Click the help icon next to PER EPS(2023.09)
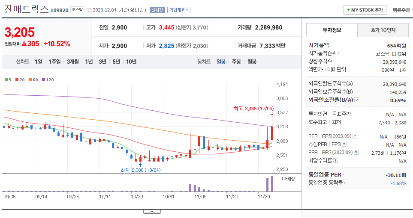 pyautogui.click(x=355, y=136)
